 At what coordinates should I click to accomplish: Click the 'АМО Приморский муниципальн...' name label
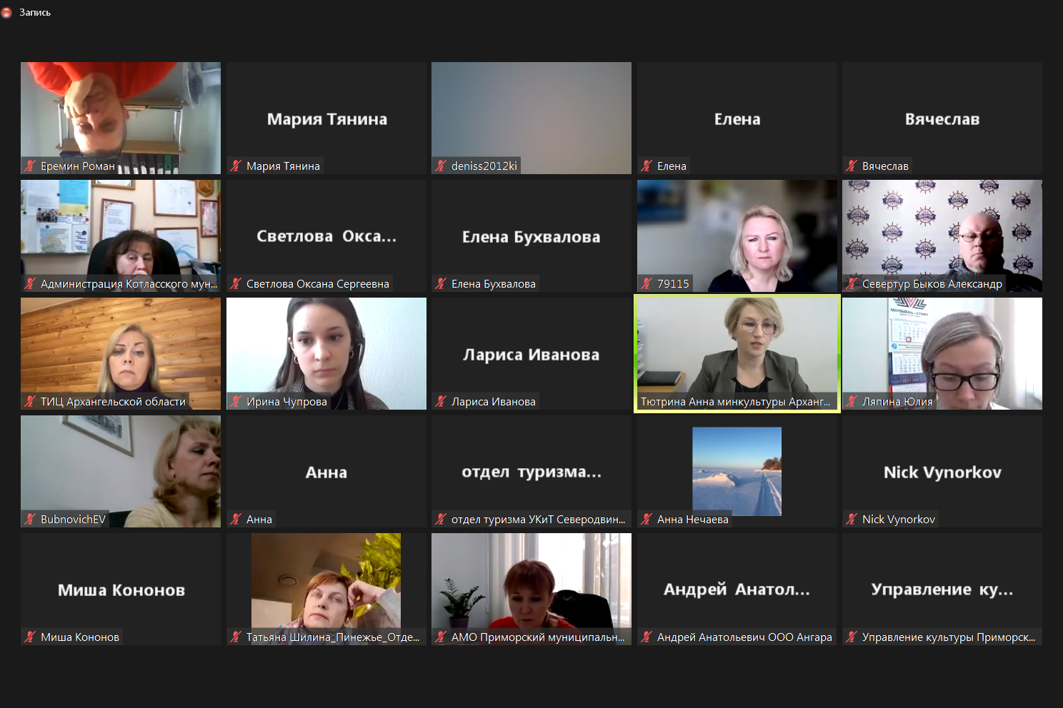[538, 637]
